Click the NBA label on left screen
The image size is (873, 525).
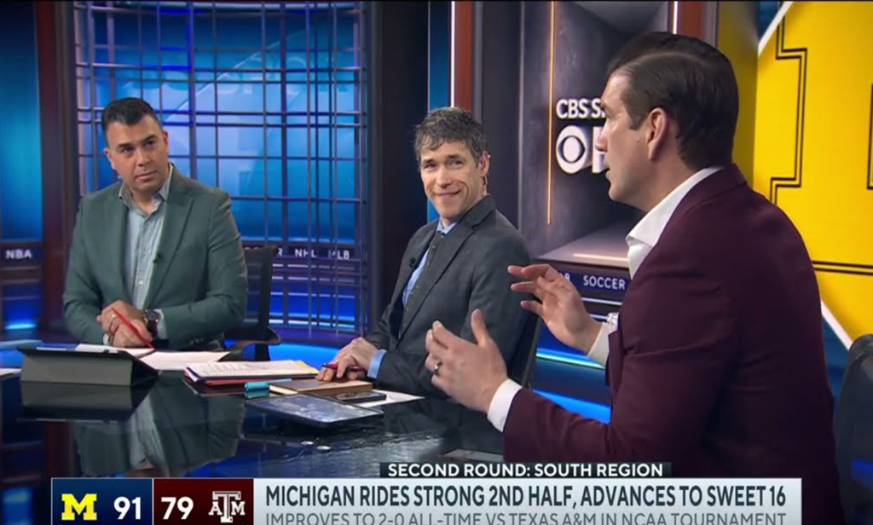[19, 255]
